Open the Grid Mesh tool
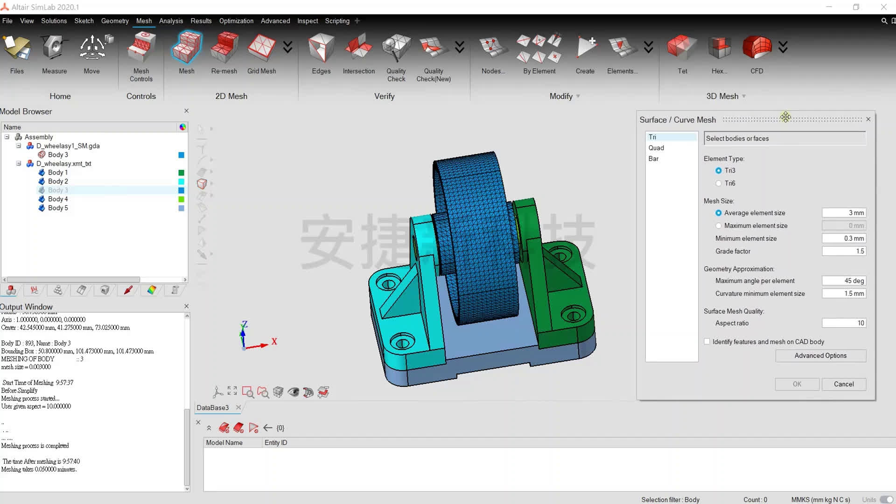Screen dimensions: 896x504 261,49
